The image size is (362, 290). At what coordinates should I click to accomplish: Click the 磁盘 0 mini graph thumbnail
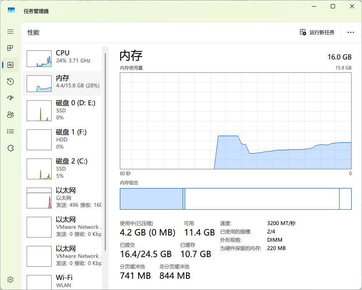coord(39,111)
